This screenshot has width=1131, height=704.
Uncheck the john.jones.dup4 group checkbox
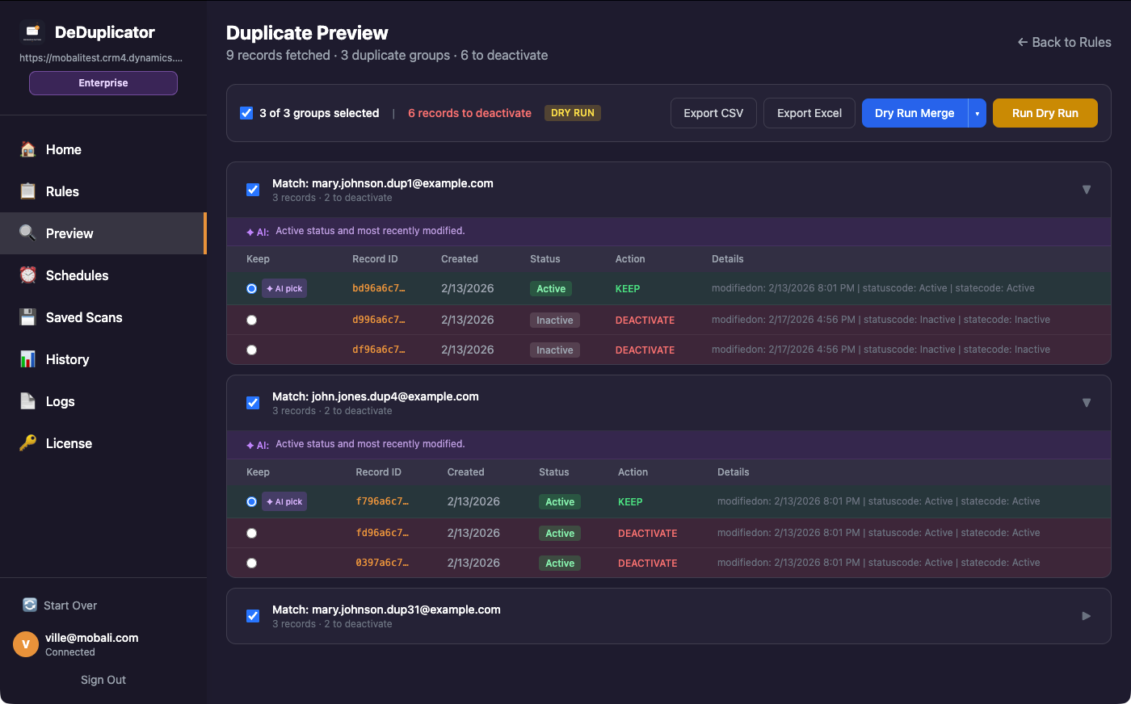click(x=253, y=403)
